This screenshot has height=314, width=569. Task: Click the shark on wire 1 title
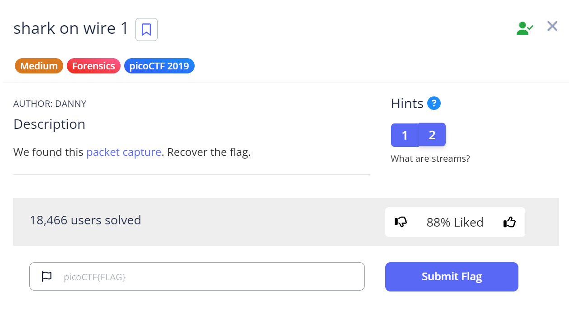71,28
